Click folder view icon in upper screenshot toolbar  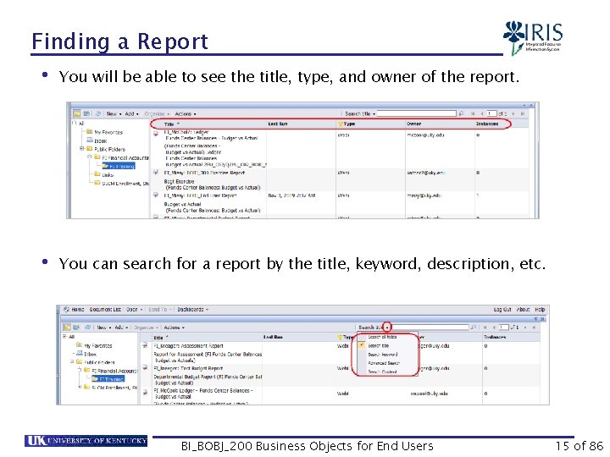(77, 113)
